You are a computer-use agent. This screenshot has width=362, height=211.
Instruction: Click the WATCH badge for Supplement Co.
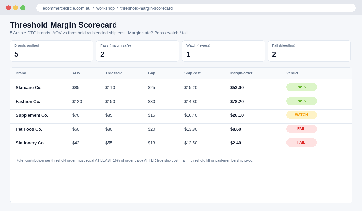point(301,115)
